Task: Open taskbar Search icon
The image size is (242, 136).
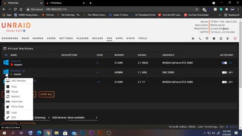Action: [13, 133]
